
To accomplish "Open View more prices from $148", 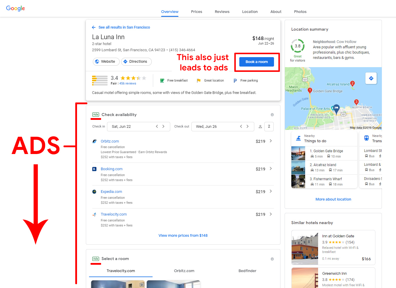I will (183, 235).
